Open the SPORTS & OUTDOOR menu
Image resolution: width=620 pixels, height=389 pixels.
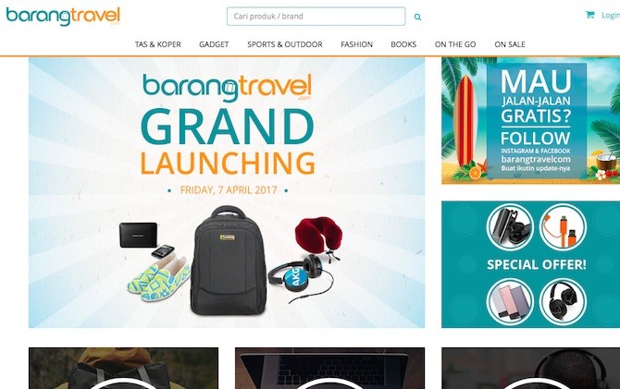[285, 44]
